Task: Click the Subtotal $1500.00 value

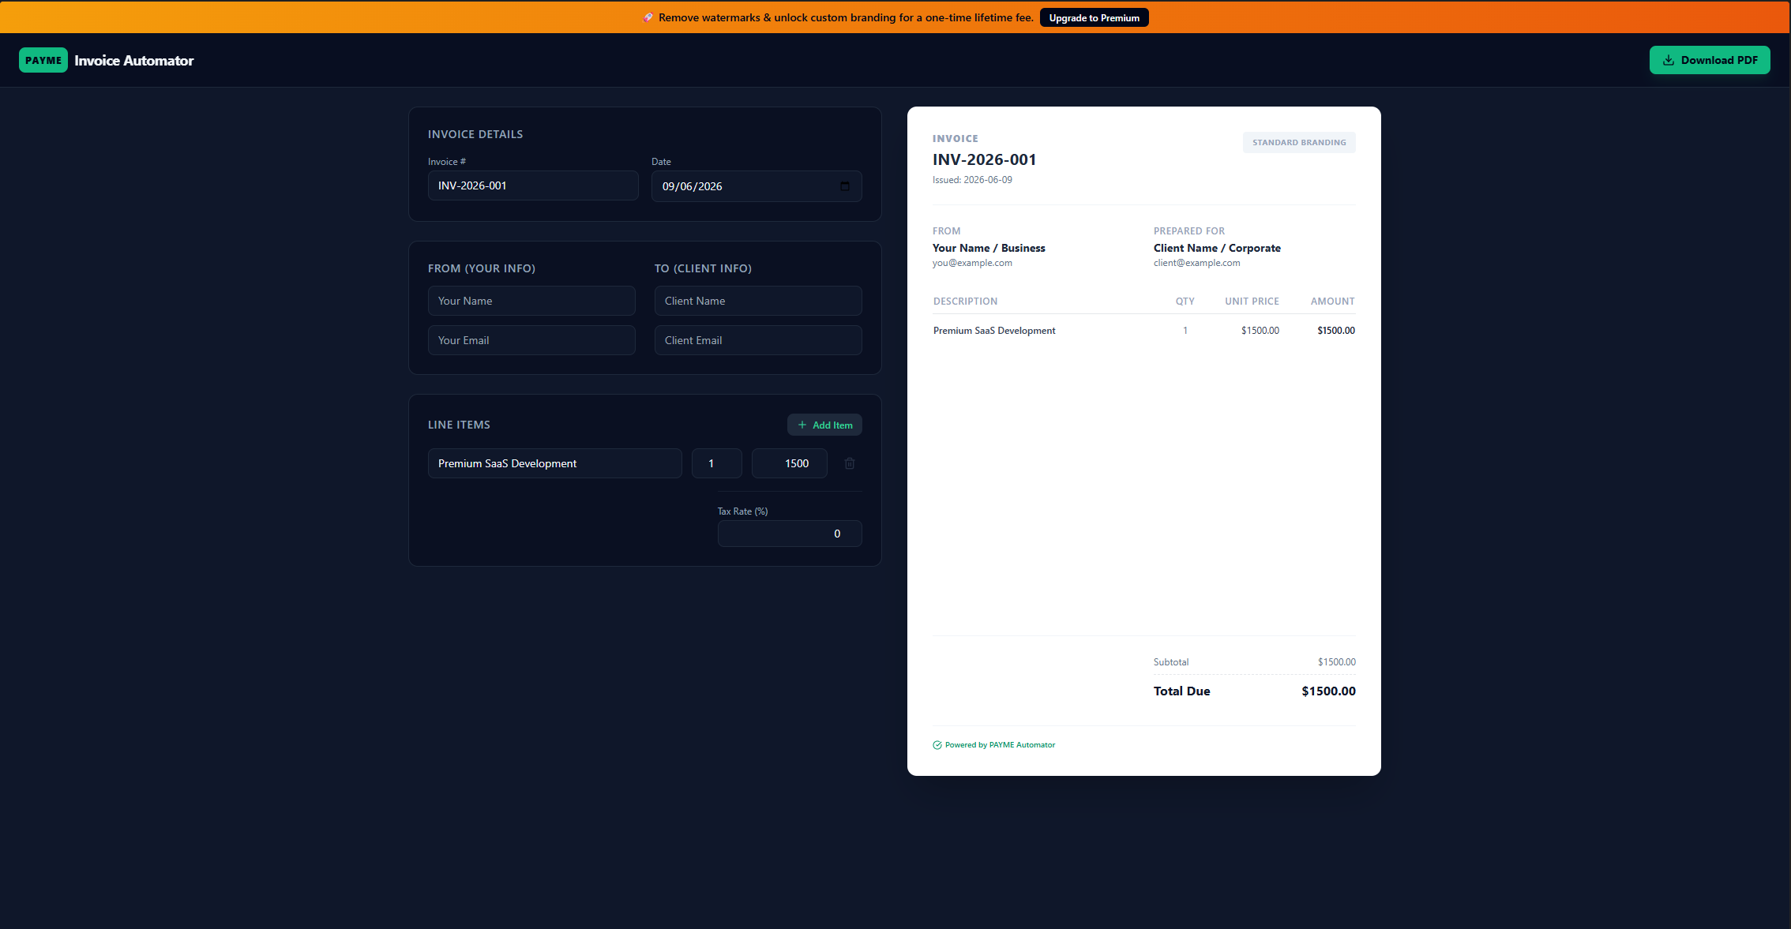Action: click(1337, 662)
